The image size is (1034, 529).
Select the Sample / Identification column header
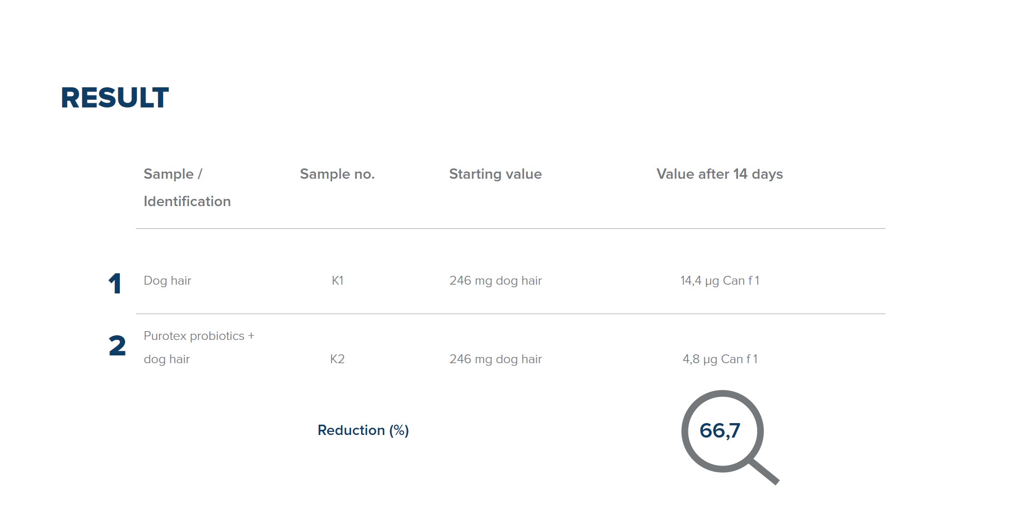coord(187,188)
